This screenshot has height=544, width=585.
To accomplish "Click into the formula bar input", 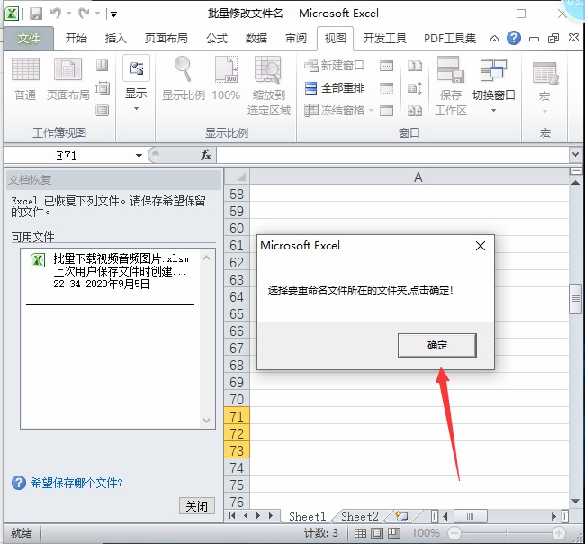I will click(392, 155).
